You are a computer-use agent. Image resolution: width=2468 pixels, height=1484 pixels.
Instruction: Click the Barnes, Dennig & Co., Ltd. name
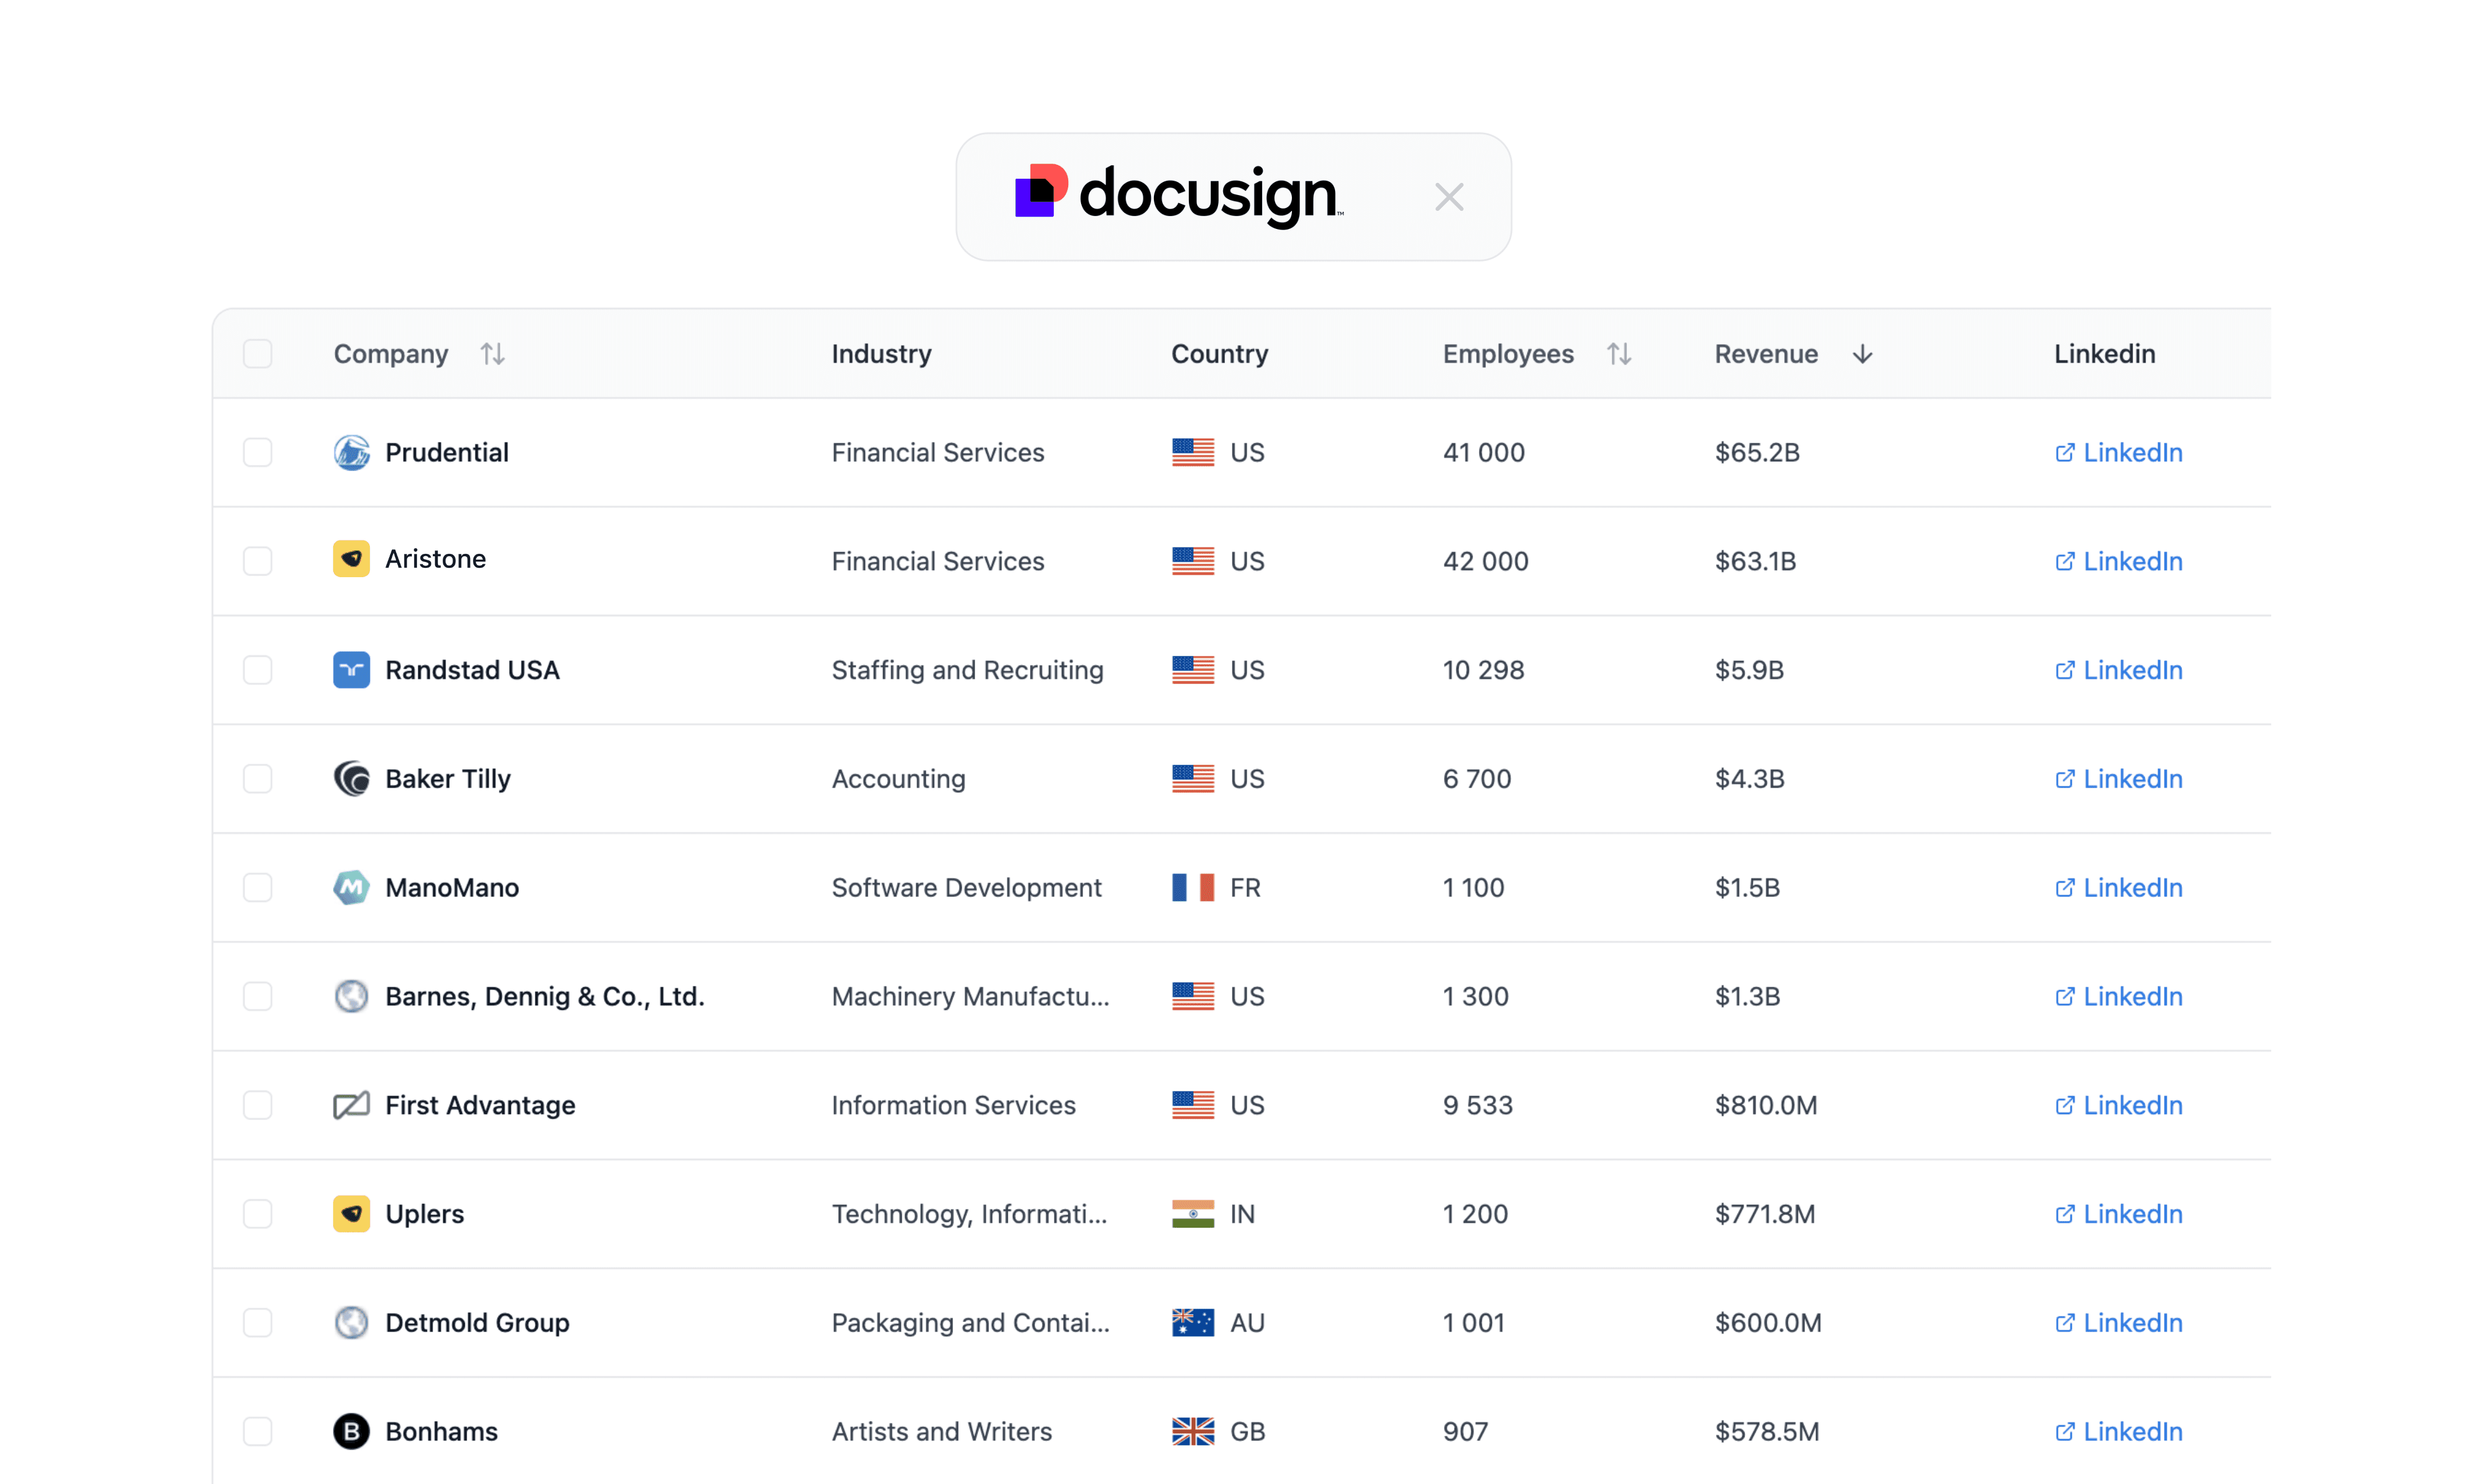coord(544,996)
